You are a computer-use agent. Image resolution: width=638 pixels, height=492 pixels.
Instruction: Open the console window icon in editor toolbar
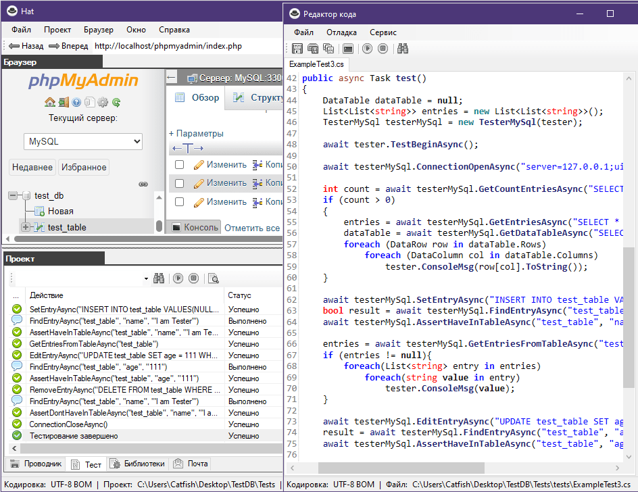[347, 48]
